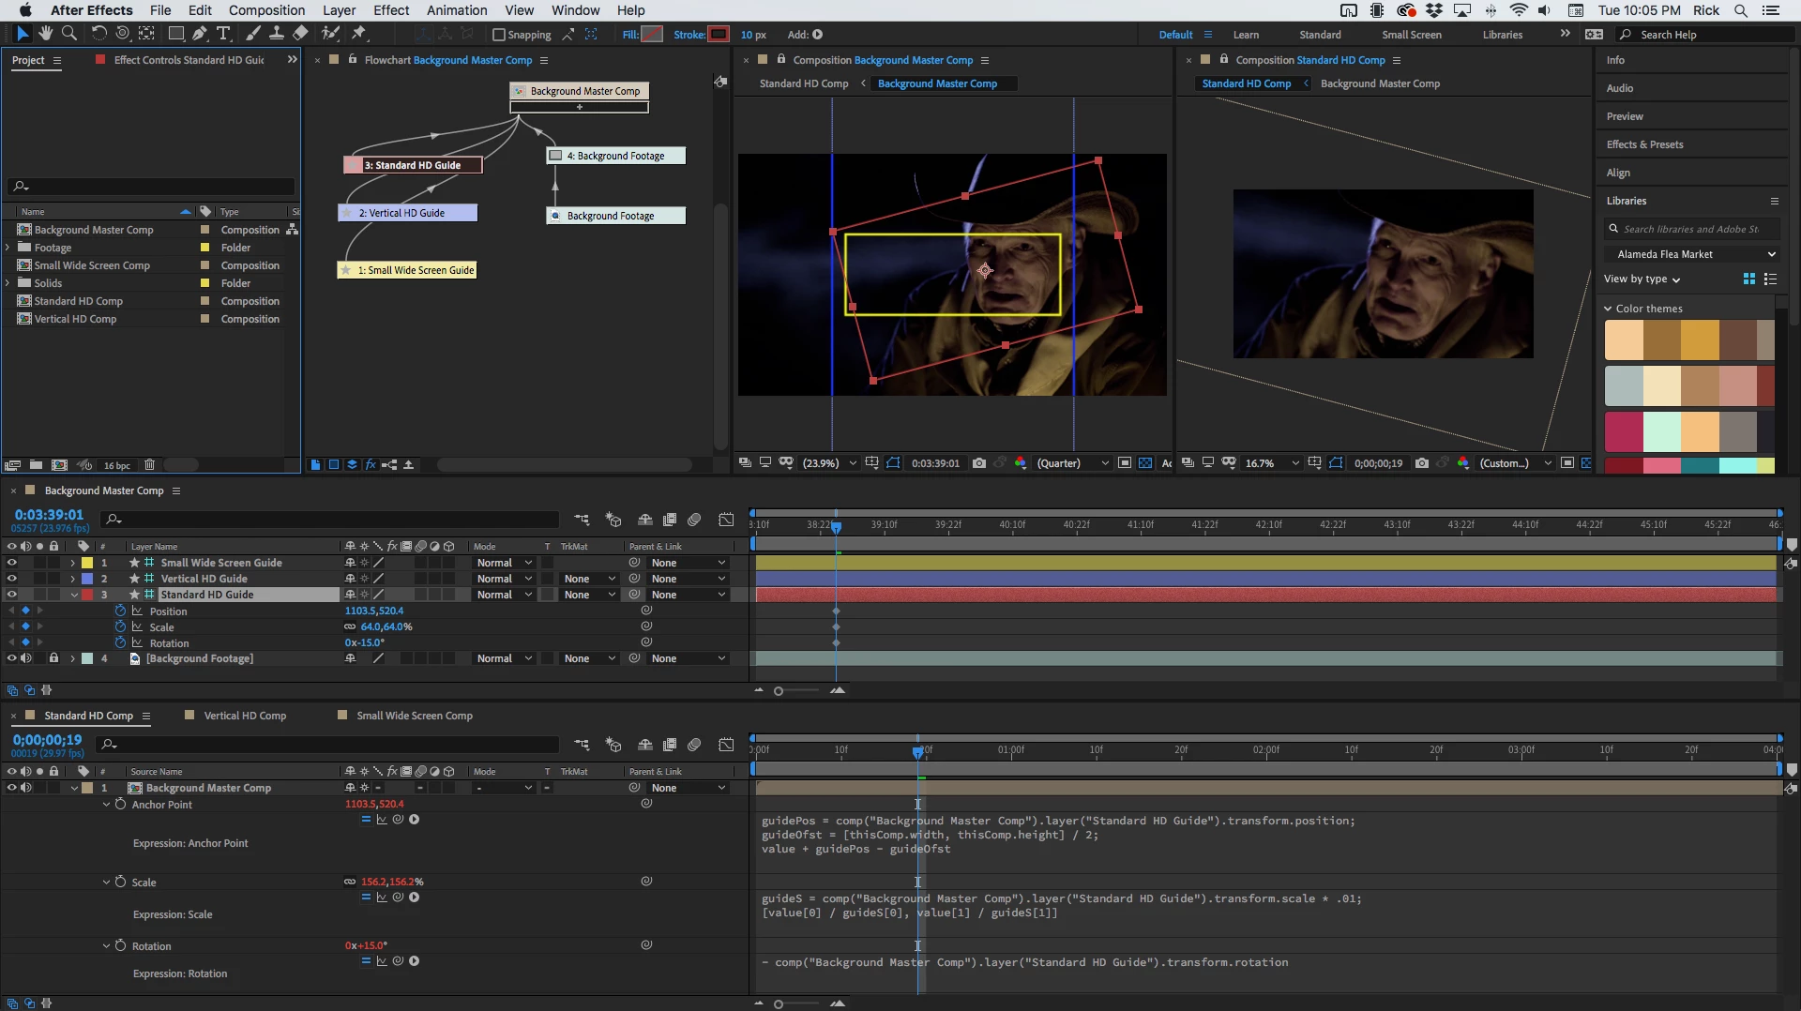The width and height of the screenshot is (1801, 1011).
Task: Select the Rectangle shape tool
Action: (175, 34)
